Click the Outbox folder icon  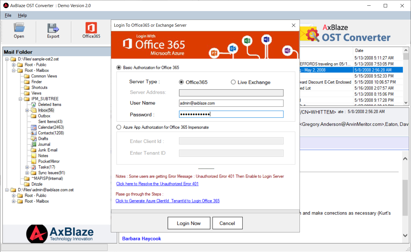pyautogui.click(x=34, y=116)
